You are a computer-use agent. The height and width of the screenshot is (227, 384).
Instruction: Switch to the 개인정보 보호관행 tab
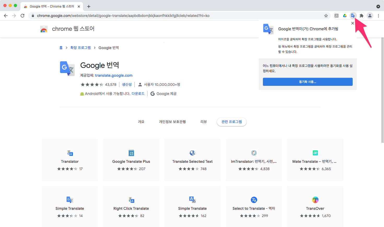pos(172,122)
